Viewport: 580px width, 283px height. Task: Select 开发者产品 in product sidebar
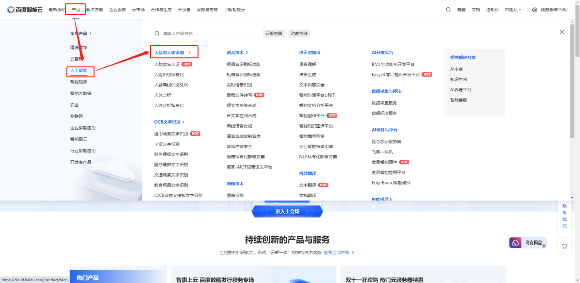(81, 162)
